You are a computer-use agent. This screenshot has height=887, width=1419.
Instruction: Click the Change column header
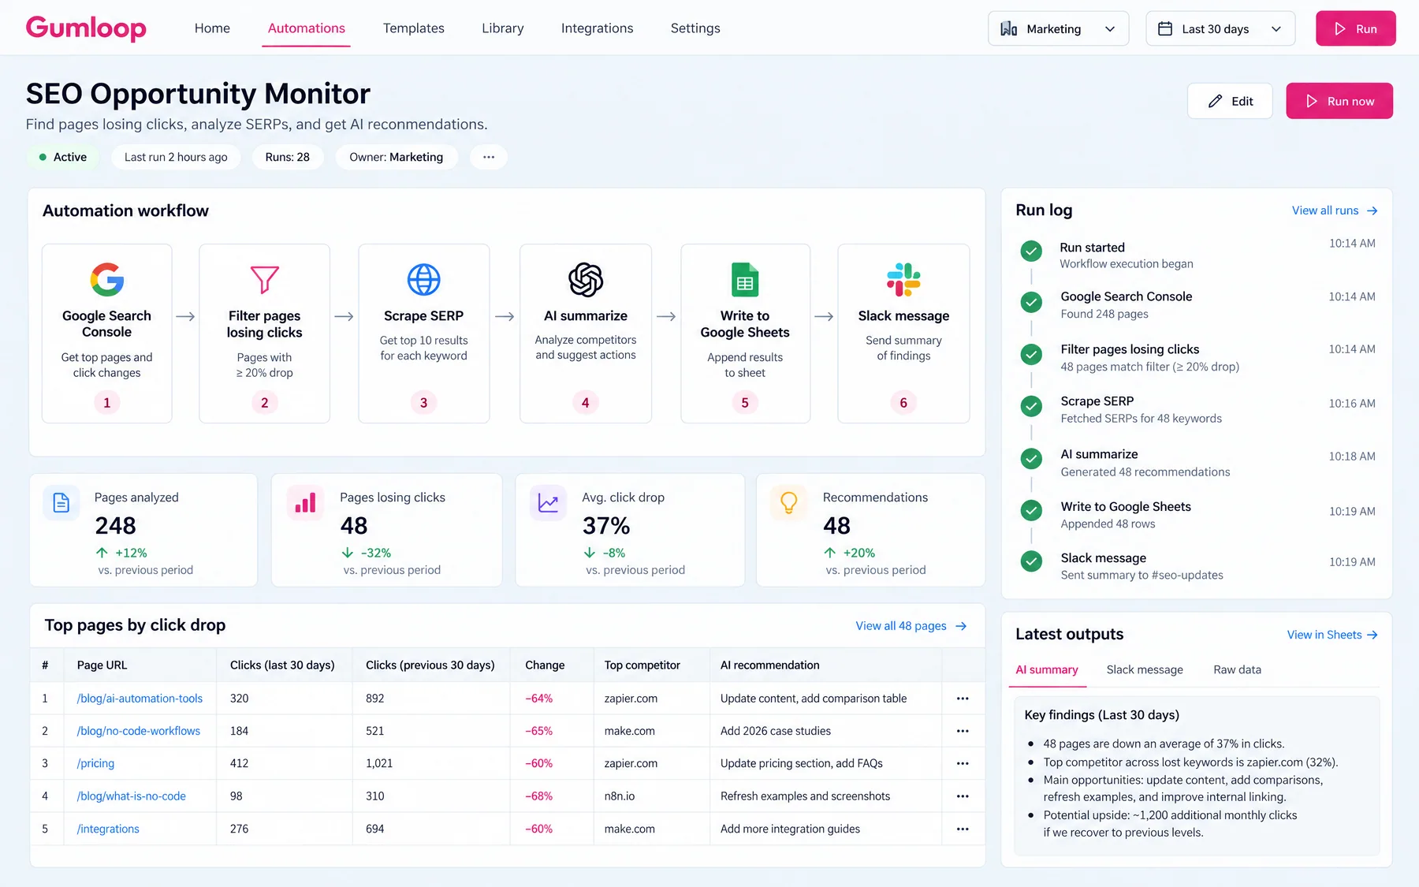pyautogui.click(x=545, y=665)
